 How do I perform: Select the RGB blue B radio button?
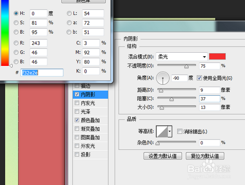[x=16, y=62]
